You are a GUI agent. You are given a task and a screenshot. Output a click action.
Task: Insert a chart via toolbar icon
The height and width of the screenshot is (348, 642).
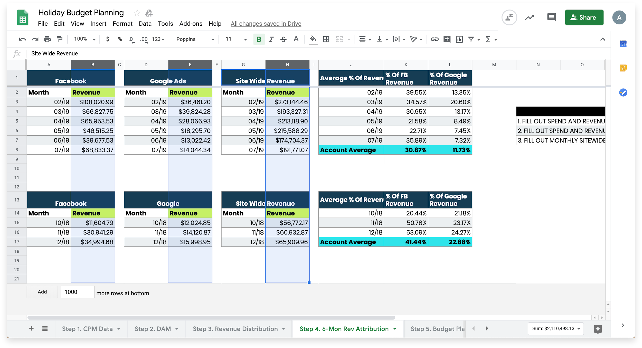(459, 39)
